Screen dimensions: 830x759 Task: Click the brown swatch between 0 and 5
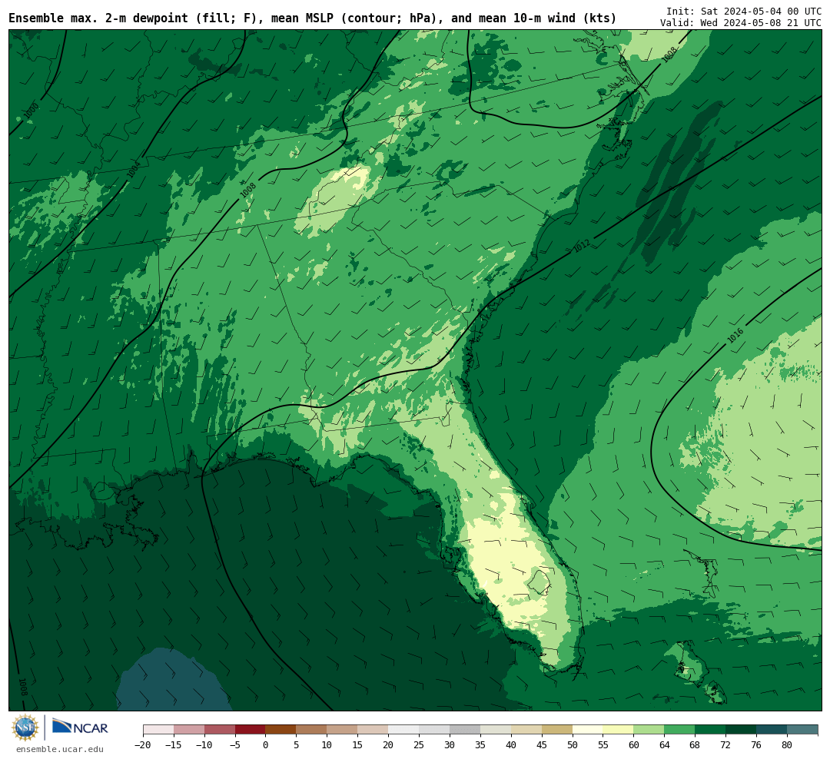(281, 730)
